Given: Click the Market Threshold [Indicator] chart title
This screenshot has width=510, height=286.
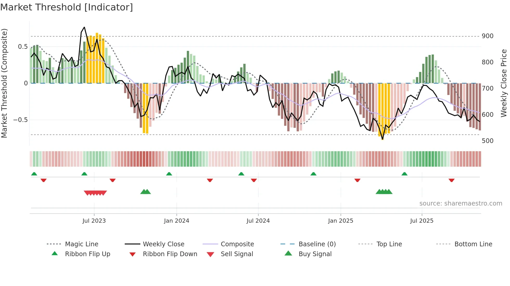Looking at the screenshot, I should tap(67, 7).
